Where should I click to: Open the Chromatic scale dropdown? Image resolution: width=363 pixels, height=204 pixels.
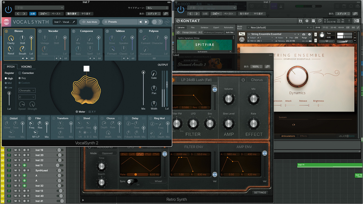[x=27, y=90]
